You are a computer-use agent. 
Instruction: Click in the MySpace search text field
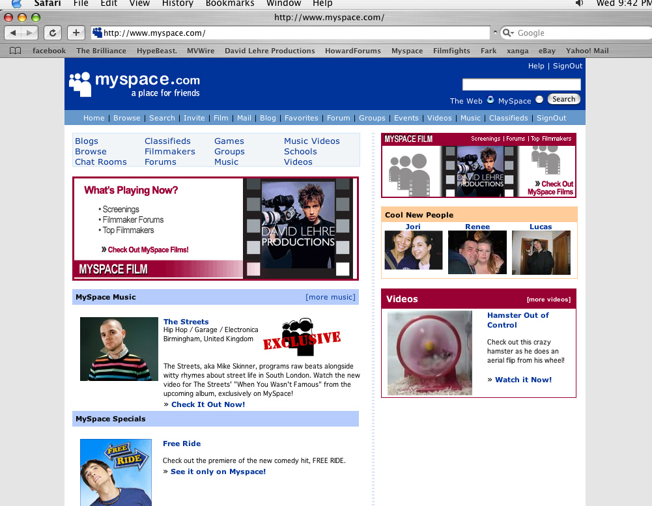pyautogui.click(x=522, y=85)
